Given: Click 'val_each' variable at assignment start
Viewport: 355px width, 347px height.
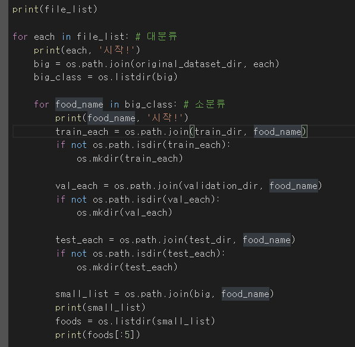Looking at the screenshot, I should 76,186.
